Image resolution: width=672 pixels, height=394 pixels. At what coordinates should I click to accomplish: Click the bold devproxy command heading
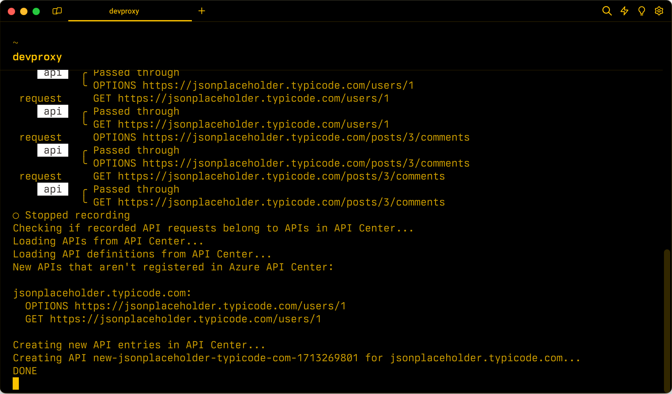pyautogui.click(x=37, y=57)
